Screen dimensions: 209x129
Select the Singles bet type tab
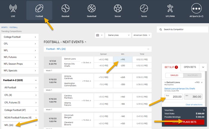tap(173, 76)
